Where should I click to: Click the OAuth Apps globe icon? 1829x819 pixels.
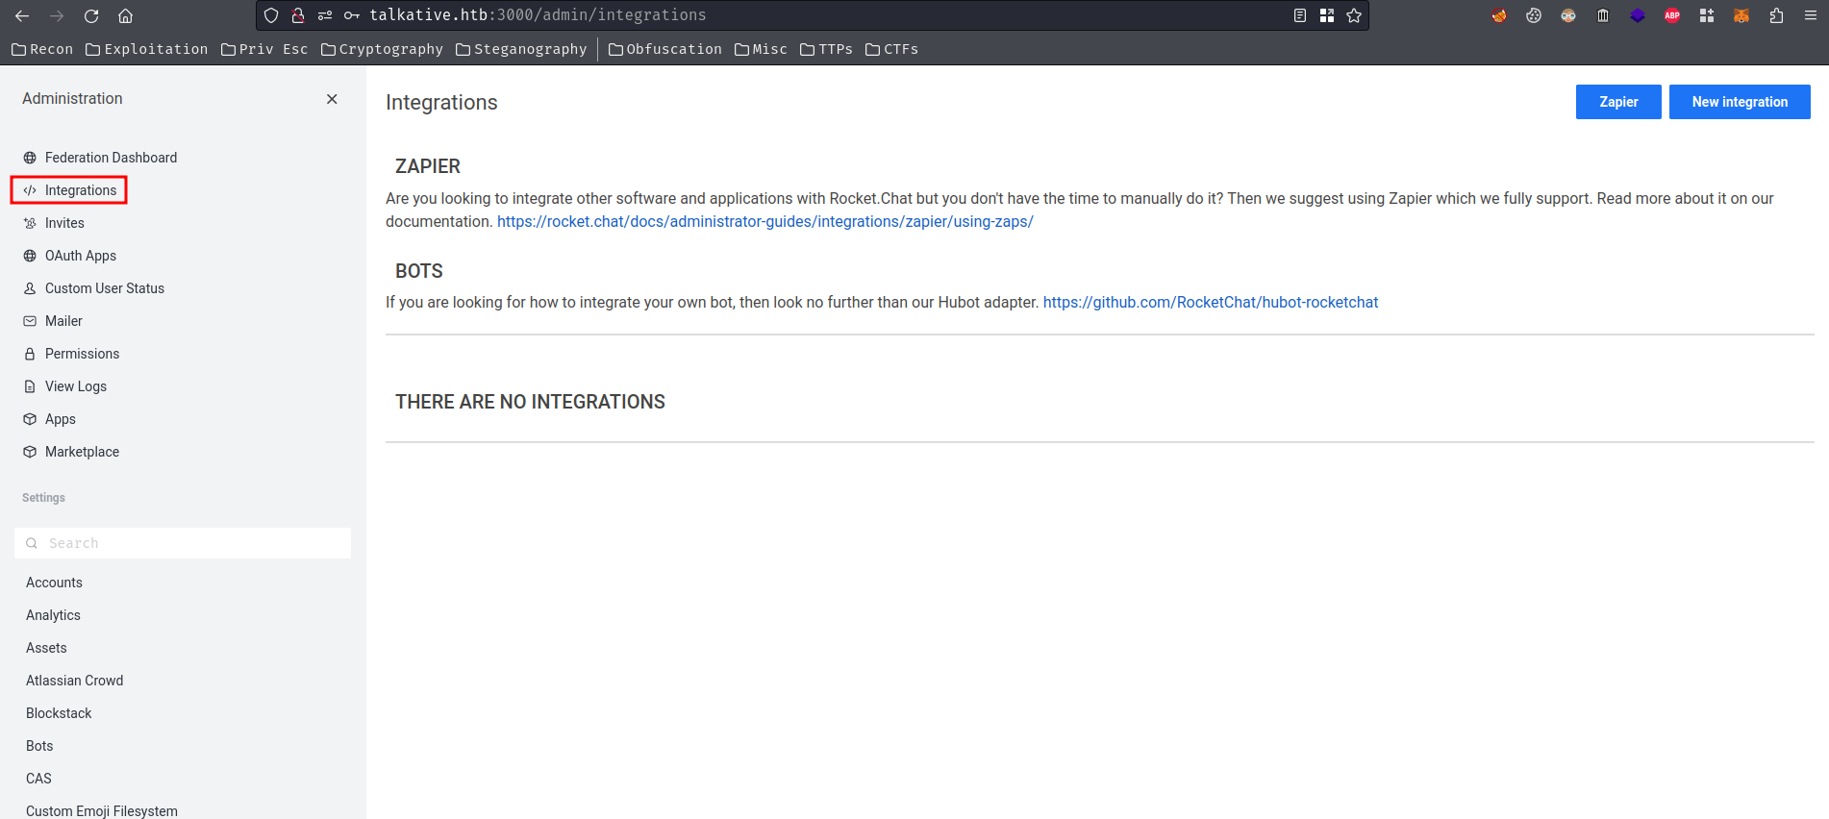point(30,256)
